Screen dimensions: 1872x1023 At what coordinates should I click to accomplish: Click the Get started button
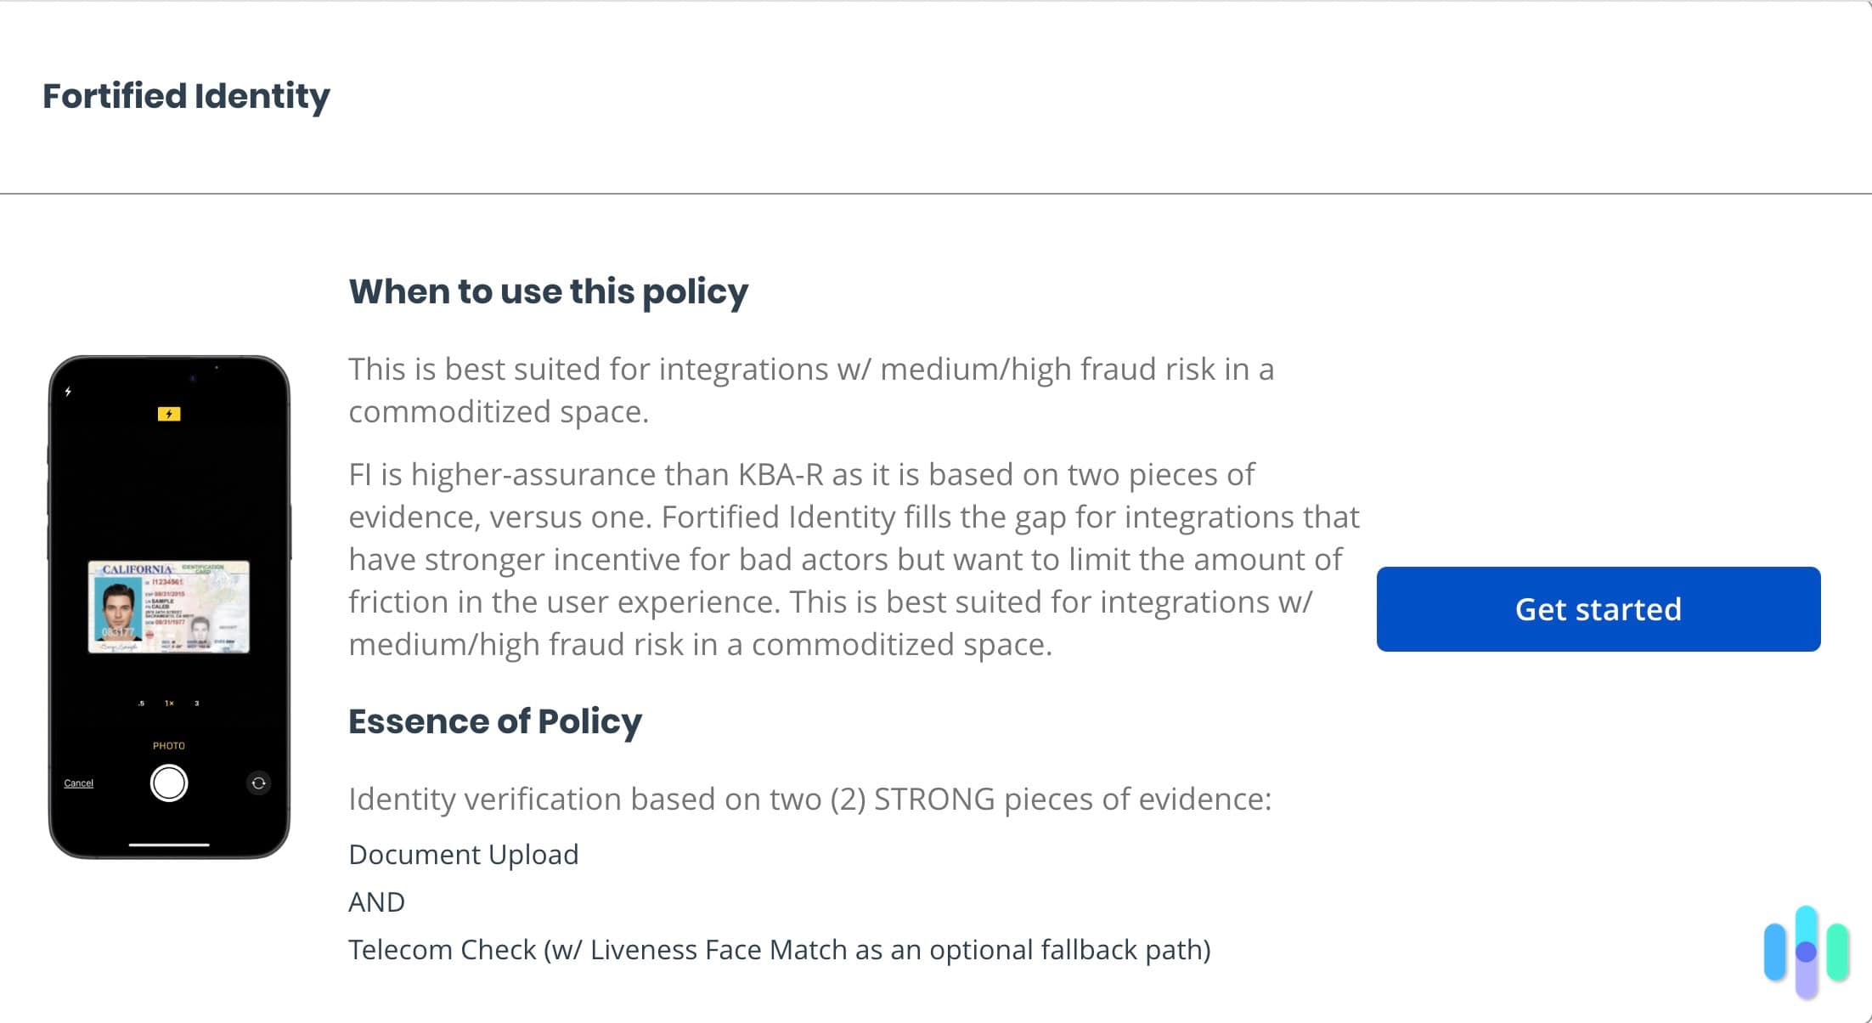pyautogui.click(x=1598, y=609)
